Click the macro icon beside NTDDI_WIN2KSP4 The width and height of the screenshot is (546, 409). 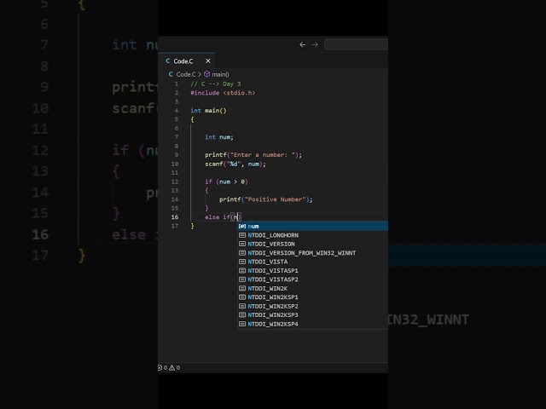pyautogui.click(x=242, y=324)
